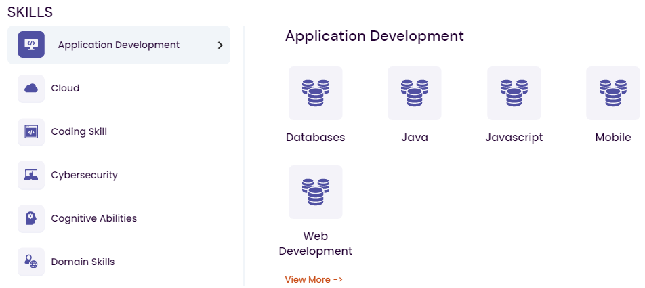Expand the Application Development chevron arrow
645x288 pixels.
coord(220,45)
